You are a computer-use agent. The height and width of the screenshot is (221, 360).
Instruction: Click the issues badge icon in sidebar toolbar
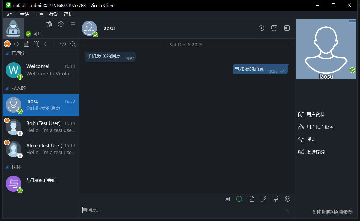point(16,44)
